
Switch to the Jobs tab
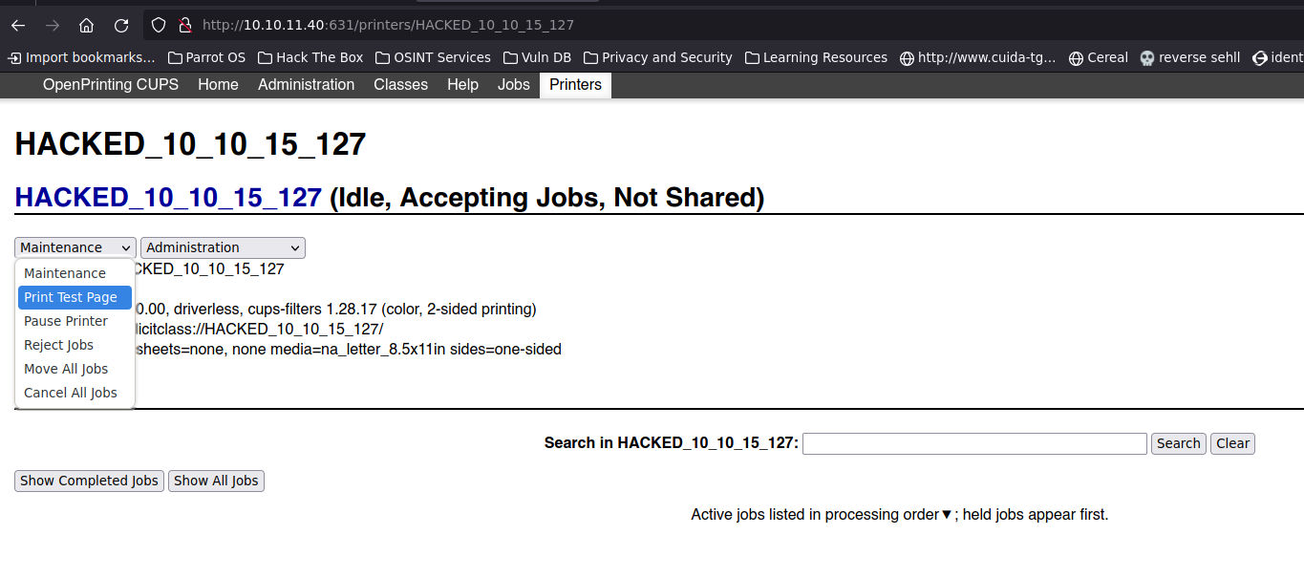[513, 84]
